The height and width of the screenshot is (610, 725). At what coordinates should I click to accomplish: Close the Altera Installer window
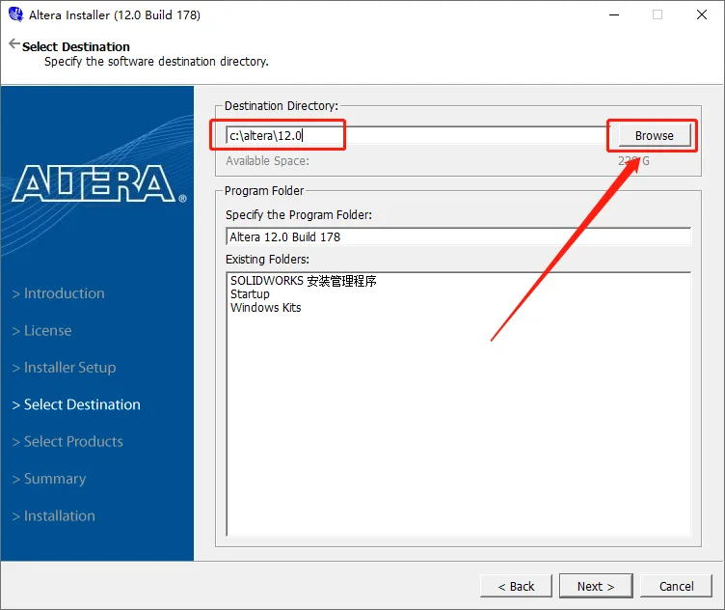click(x=702, y=14)
